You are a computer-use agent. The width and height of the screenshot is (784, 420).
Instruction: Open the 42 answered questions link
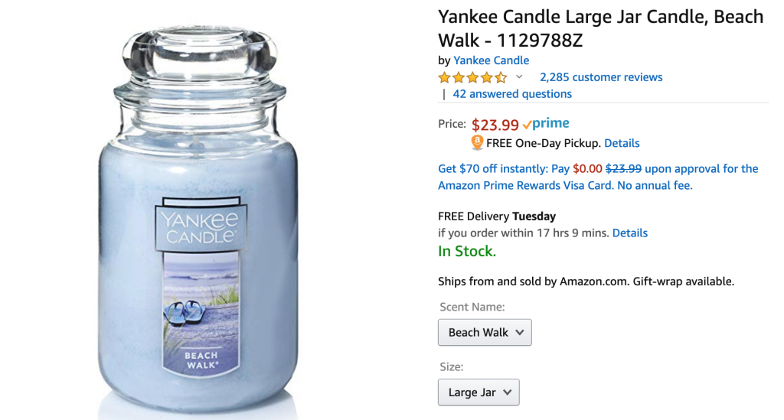tap(512, 94)
